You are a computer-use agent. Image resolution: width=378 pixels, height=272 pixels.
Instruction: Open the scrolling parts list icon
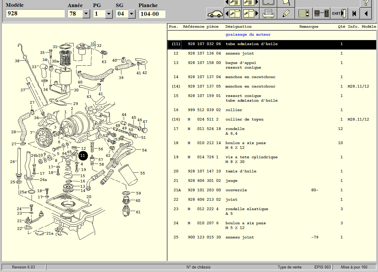click(x=304, y=14)
